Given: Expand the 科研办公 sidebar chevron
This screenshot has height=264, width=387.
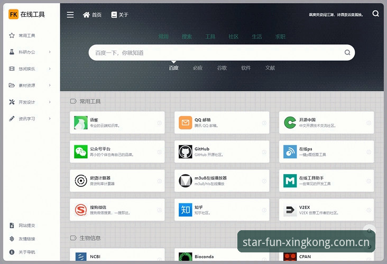Looking at the screenshot, I should [x=50, y=52].
